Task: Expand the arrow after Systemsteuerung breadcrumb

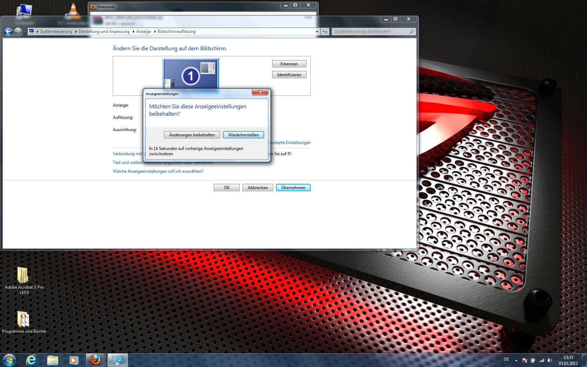Action: click(76, 31)
